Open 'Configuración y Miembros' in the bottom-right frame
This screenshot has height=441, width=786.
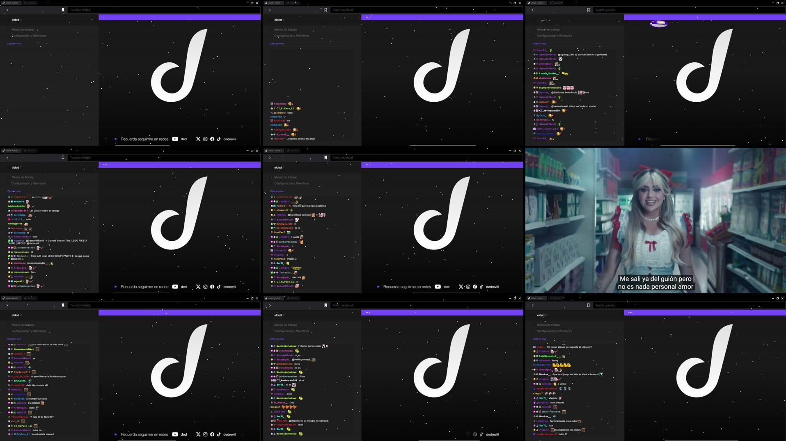click(554, 331)
